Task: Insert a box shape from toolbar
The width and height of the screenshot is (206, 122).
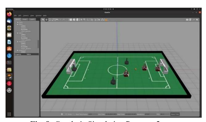Action: pyautogui.click(x=71, y=20)
